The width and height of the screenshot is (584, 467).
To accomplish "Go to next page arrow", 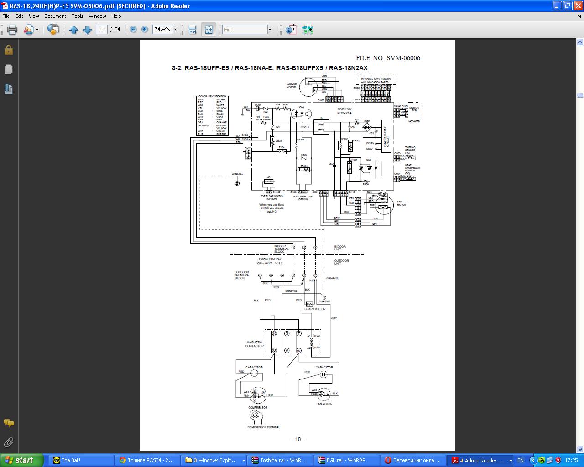I will [x=87, y=30].
